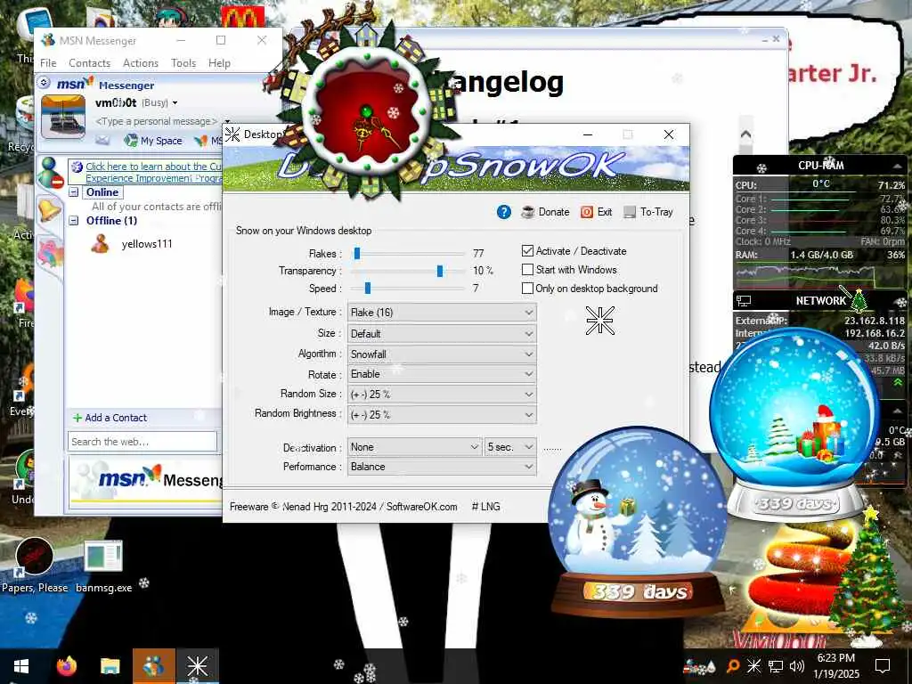This screenshot has width=912, height=684.
Task: Open MSN Messenger Actions menu
Action: point(141,63)
